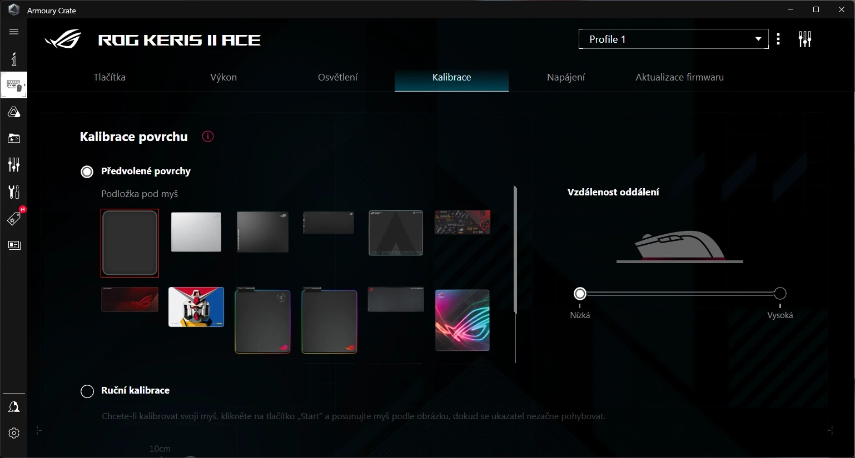
Task: Select the plain dark gray mouse pad
Action: click(130, 243)
